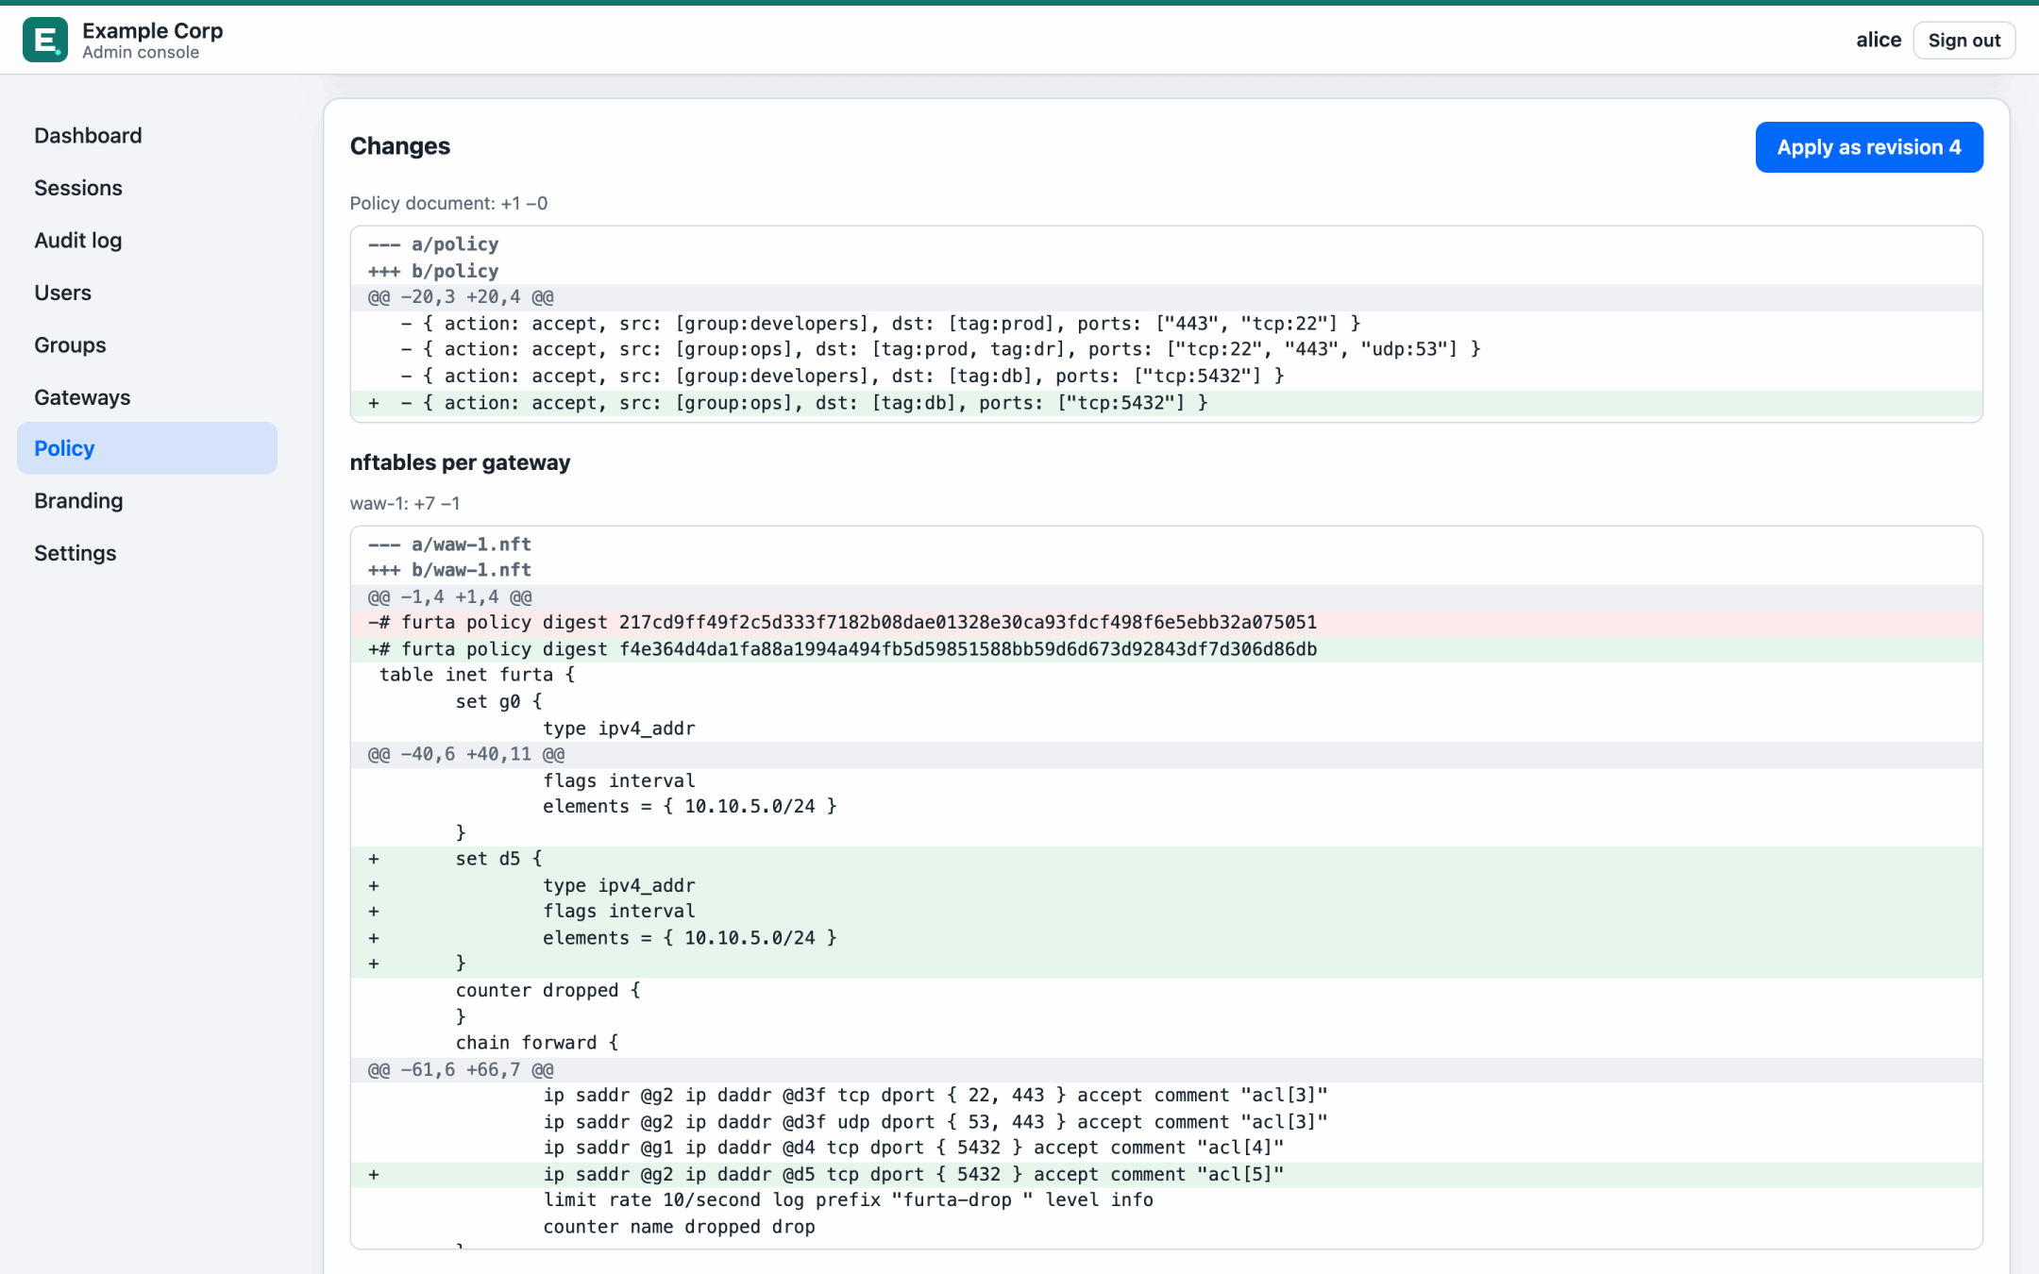
Task: Click the 'table inet furta {' line
Action: pyautogui.click(x=1166, y=675)
